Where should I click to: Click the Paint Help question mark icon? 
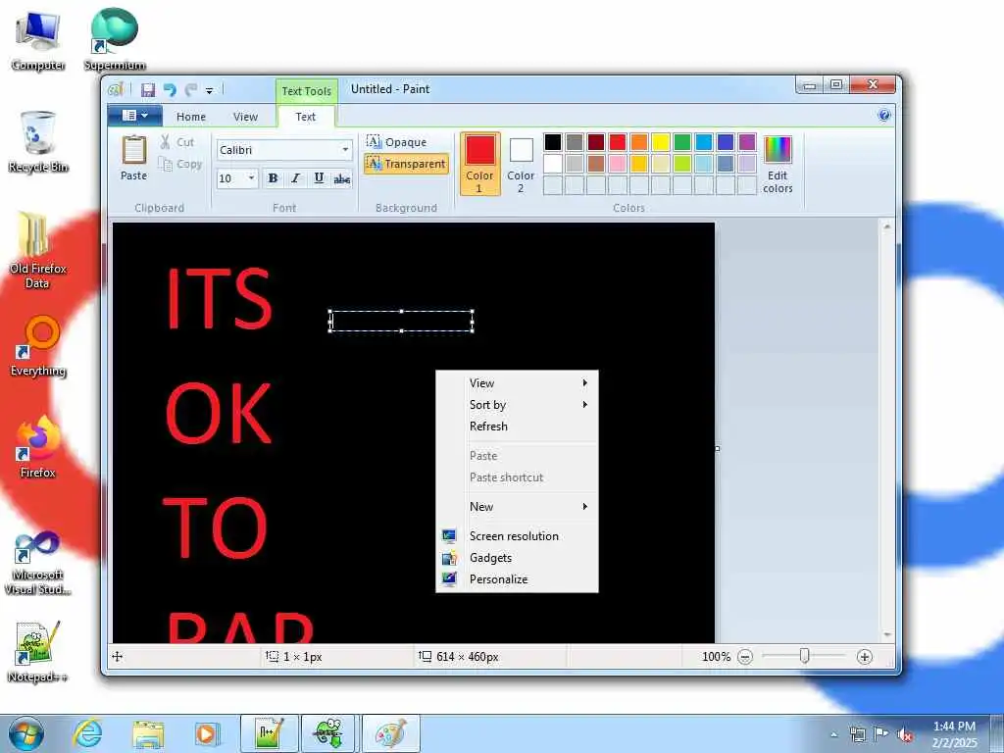(x=884, y=116)
